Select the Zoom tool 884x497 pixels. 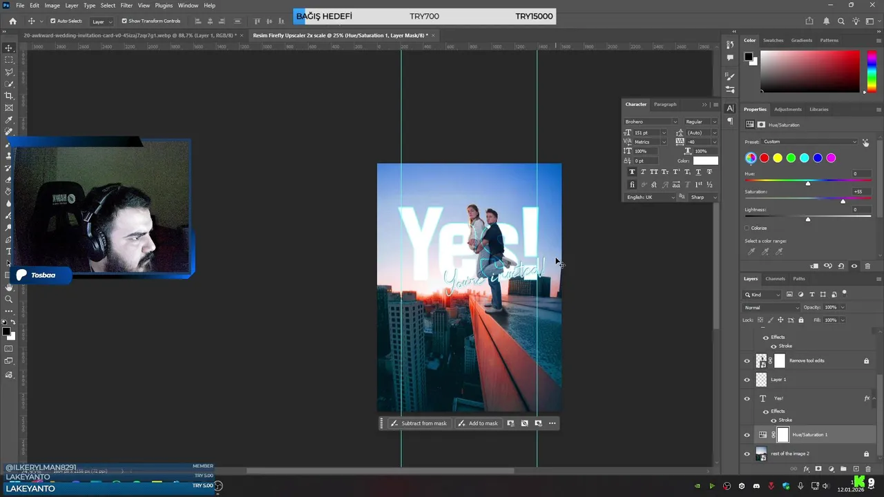pyautogui.click(x=9, y=299)
